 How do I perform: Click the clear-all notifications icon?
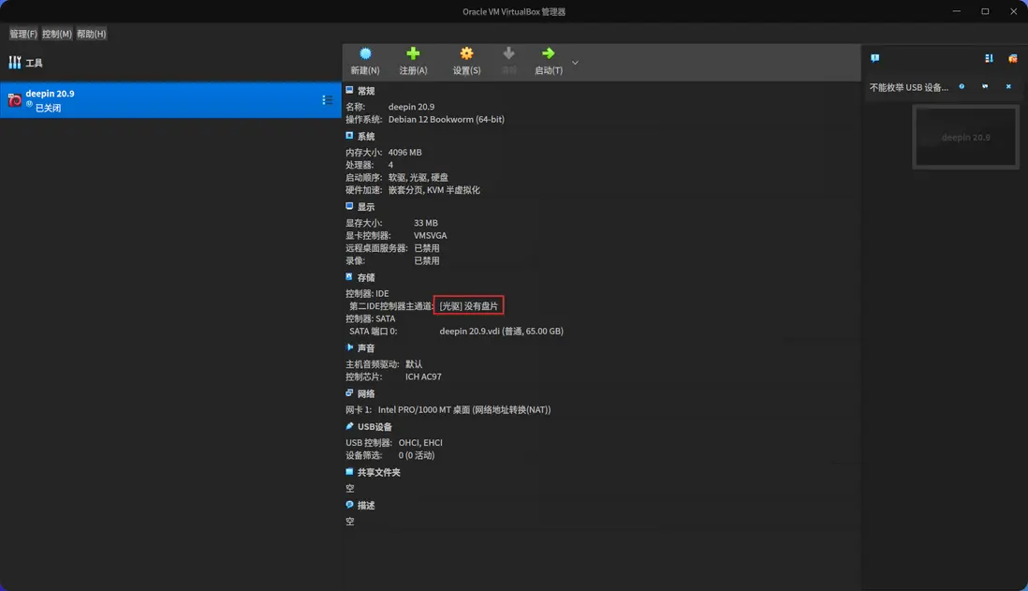(1012, 58)
